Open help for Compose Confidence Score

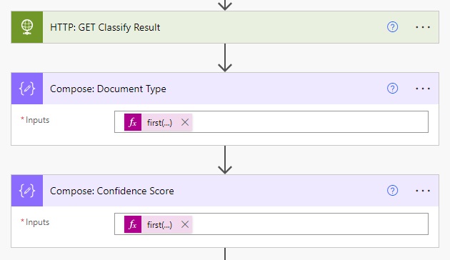point(392,191)
